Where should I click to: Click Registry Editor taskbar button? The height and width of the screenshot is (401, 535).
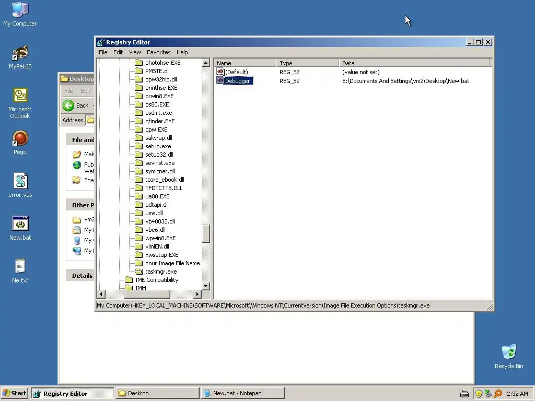[72, 393]
